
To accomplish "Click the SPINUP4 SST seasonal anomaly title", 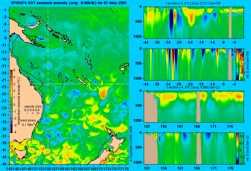I will coord(69,3).
